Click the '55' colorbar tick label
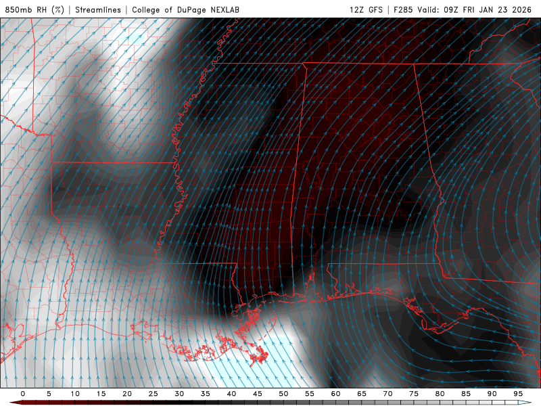The image size is (541, 406). [310, 394]
